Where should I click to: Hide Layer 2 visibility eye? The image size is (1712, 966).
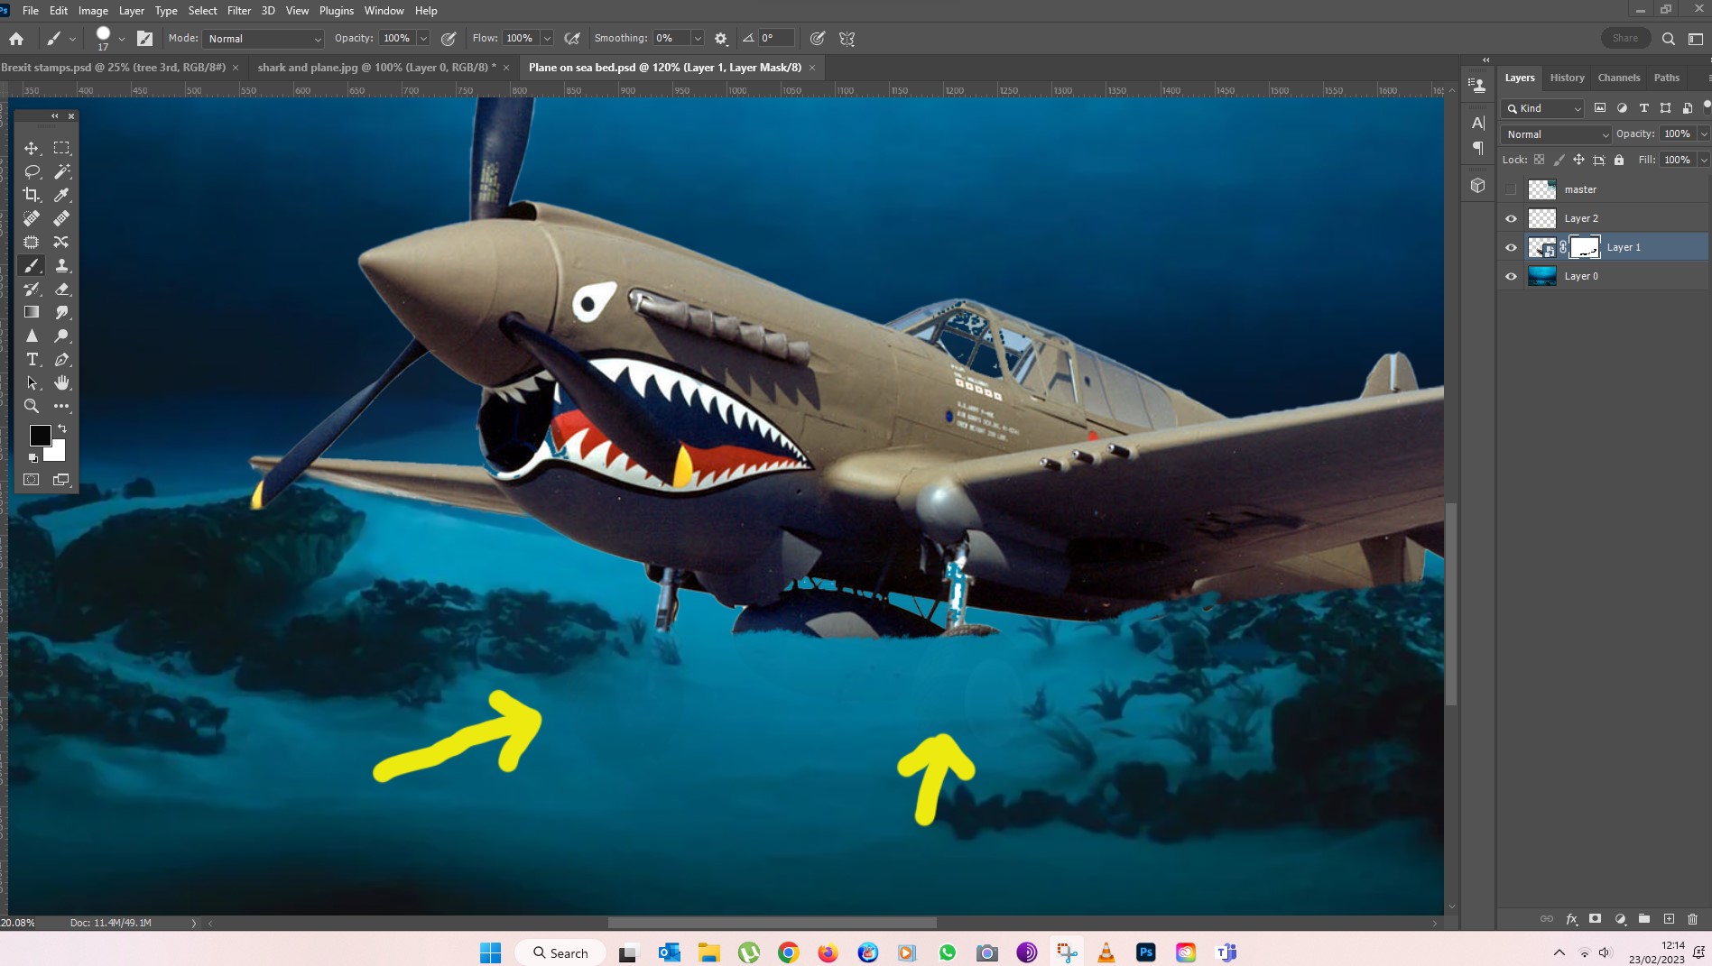[1512, 218]
